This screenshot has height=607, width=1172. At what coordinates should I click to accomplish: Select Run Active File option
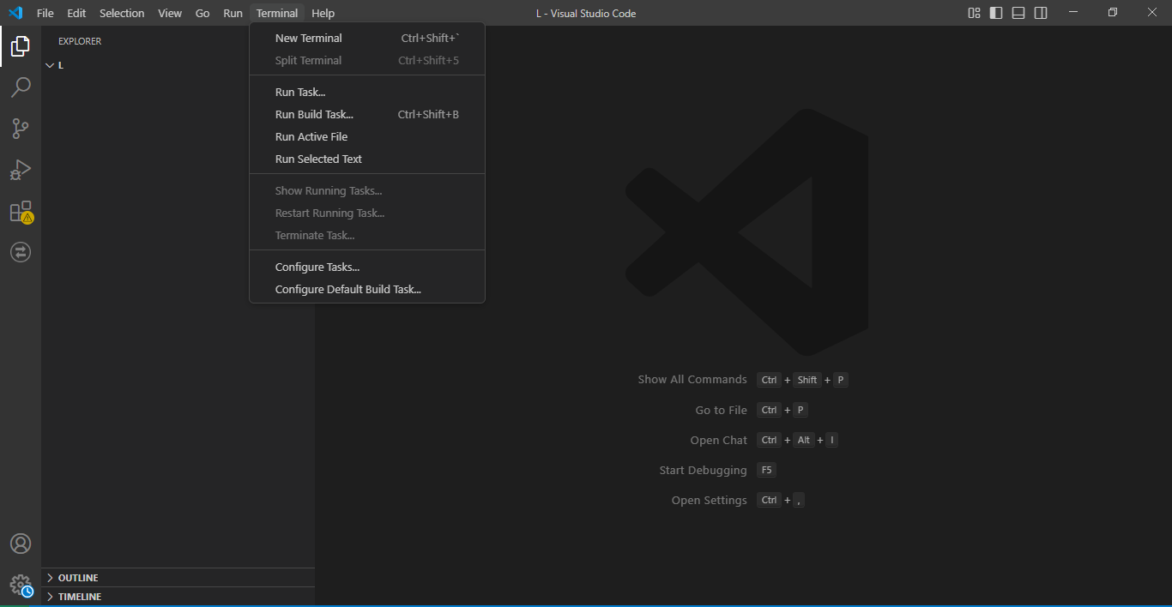(x=311, y=137)
